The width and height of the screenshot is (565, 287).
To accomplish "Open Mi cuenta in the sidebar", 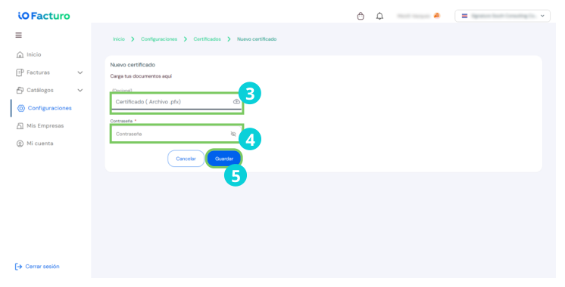I will click(40, 143).
